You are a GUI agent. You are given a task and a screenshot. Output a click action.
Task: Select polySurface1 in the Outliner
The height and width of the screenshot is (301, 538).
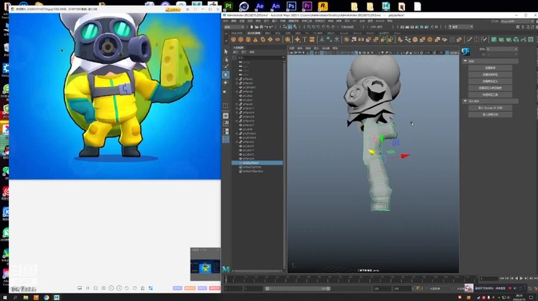[257, 163]
